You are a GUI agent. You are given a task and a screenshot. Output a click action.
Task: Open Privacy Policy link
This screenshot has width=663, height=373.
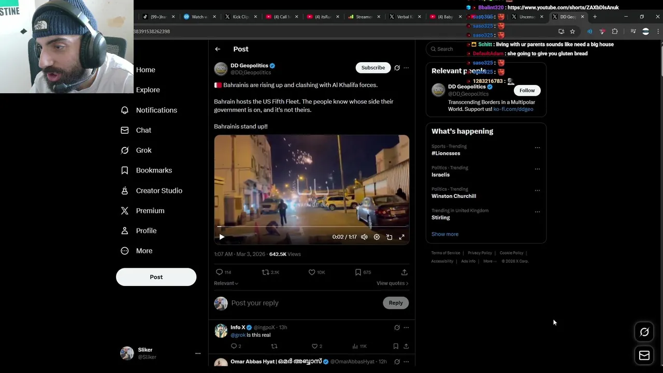click(480, 253)
